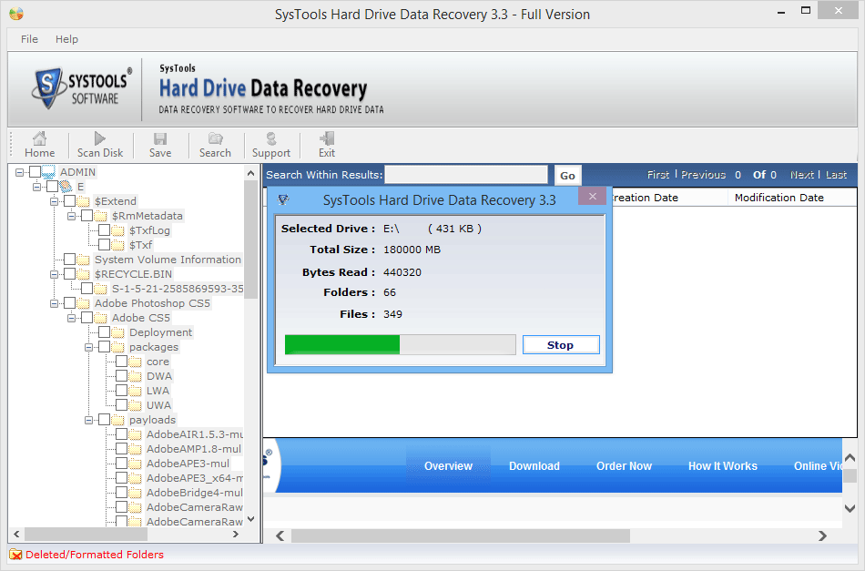
Task: Check the UWA folder checkbox
Action: pos(121,405)
